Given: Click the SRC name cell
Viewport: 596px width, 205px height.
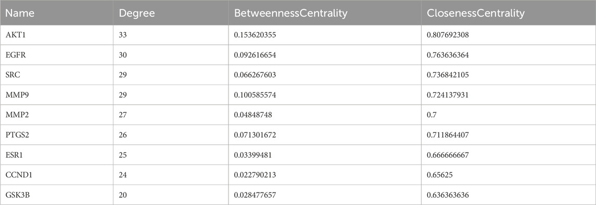Looking at the screenshot, I should point(12,75).
